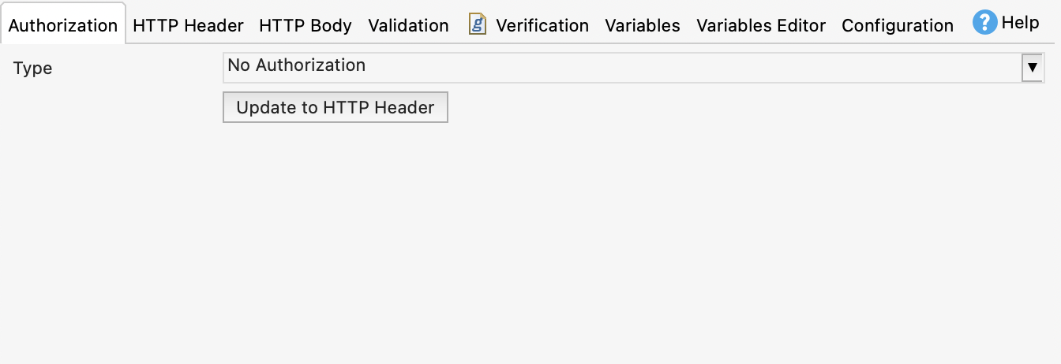This screenshot has width=1061, height=364.
Task: Click the black triangle arrow of Type dropdown
Action: pyautogui.click(x=1032, y=68)
